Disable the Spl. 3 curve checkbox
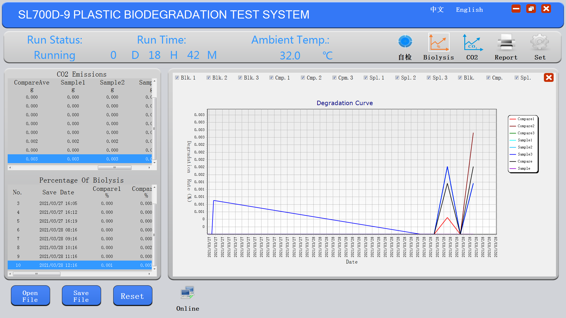 429,78
